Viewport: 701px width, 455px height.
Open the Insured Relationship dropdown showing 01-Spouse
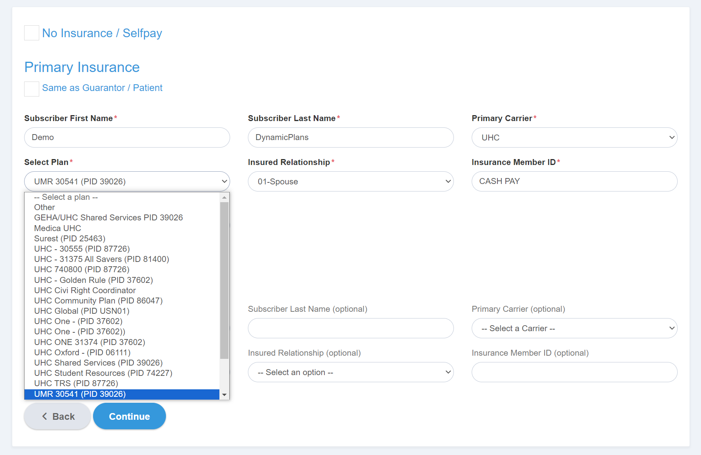point(351,181)
